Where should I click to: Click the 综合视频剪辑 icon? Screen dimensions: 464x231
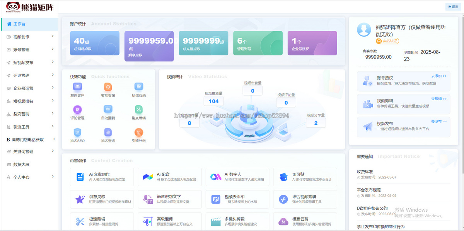pyautogui.click(x=283, y=199)
